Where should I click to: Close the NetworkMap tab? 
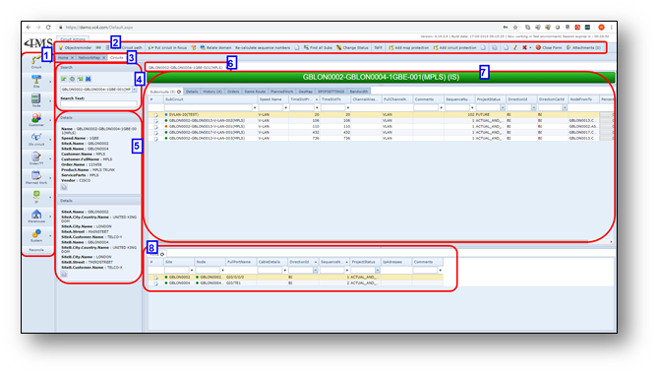[104, 58]
